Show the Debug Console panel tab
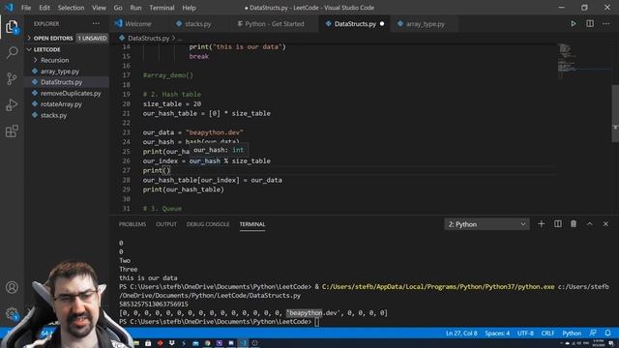 tap(208, 224)
